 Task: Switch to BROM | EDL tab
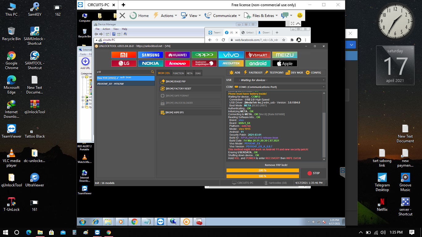tap(164, 73)
